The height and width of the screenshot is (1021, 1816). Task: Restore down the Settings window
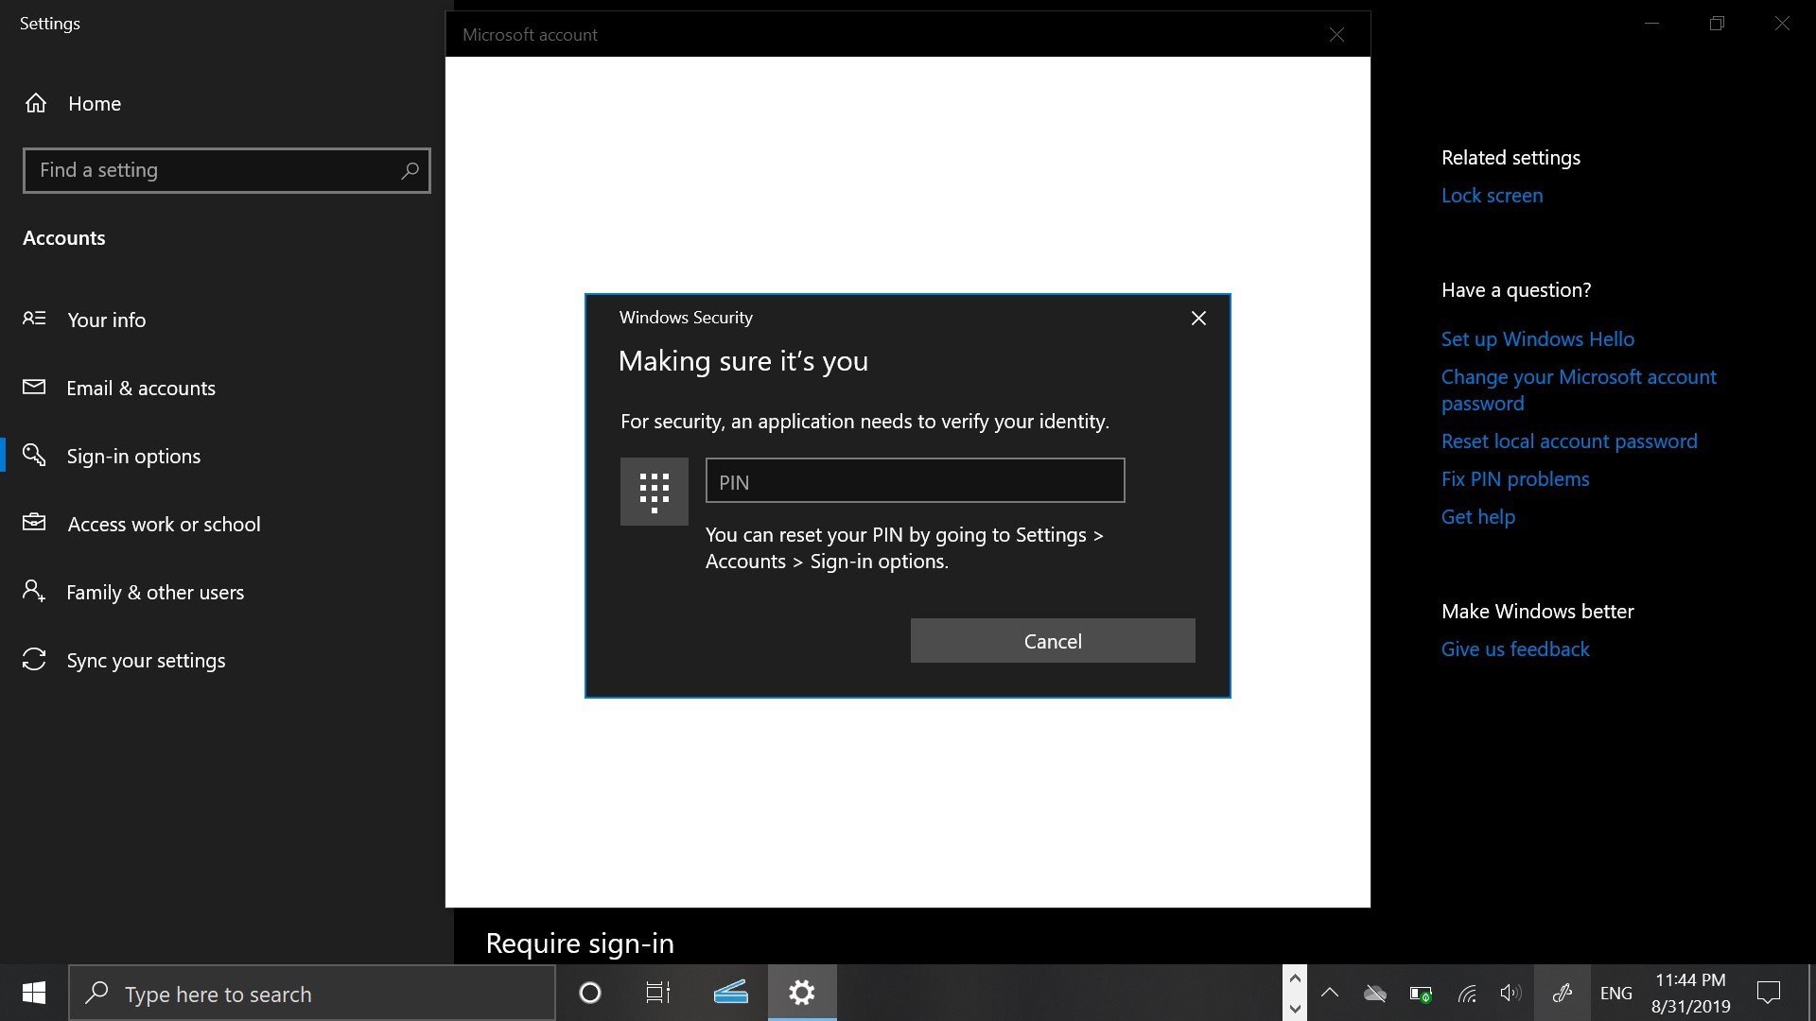click(x=1718, y=24)
